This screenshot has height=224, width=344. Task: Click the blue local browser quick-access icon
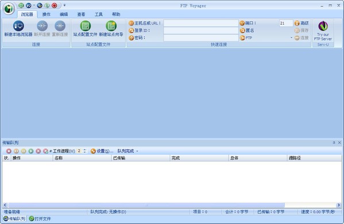[29, 6]
